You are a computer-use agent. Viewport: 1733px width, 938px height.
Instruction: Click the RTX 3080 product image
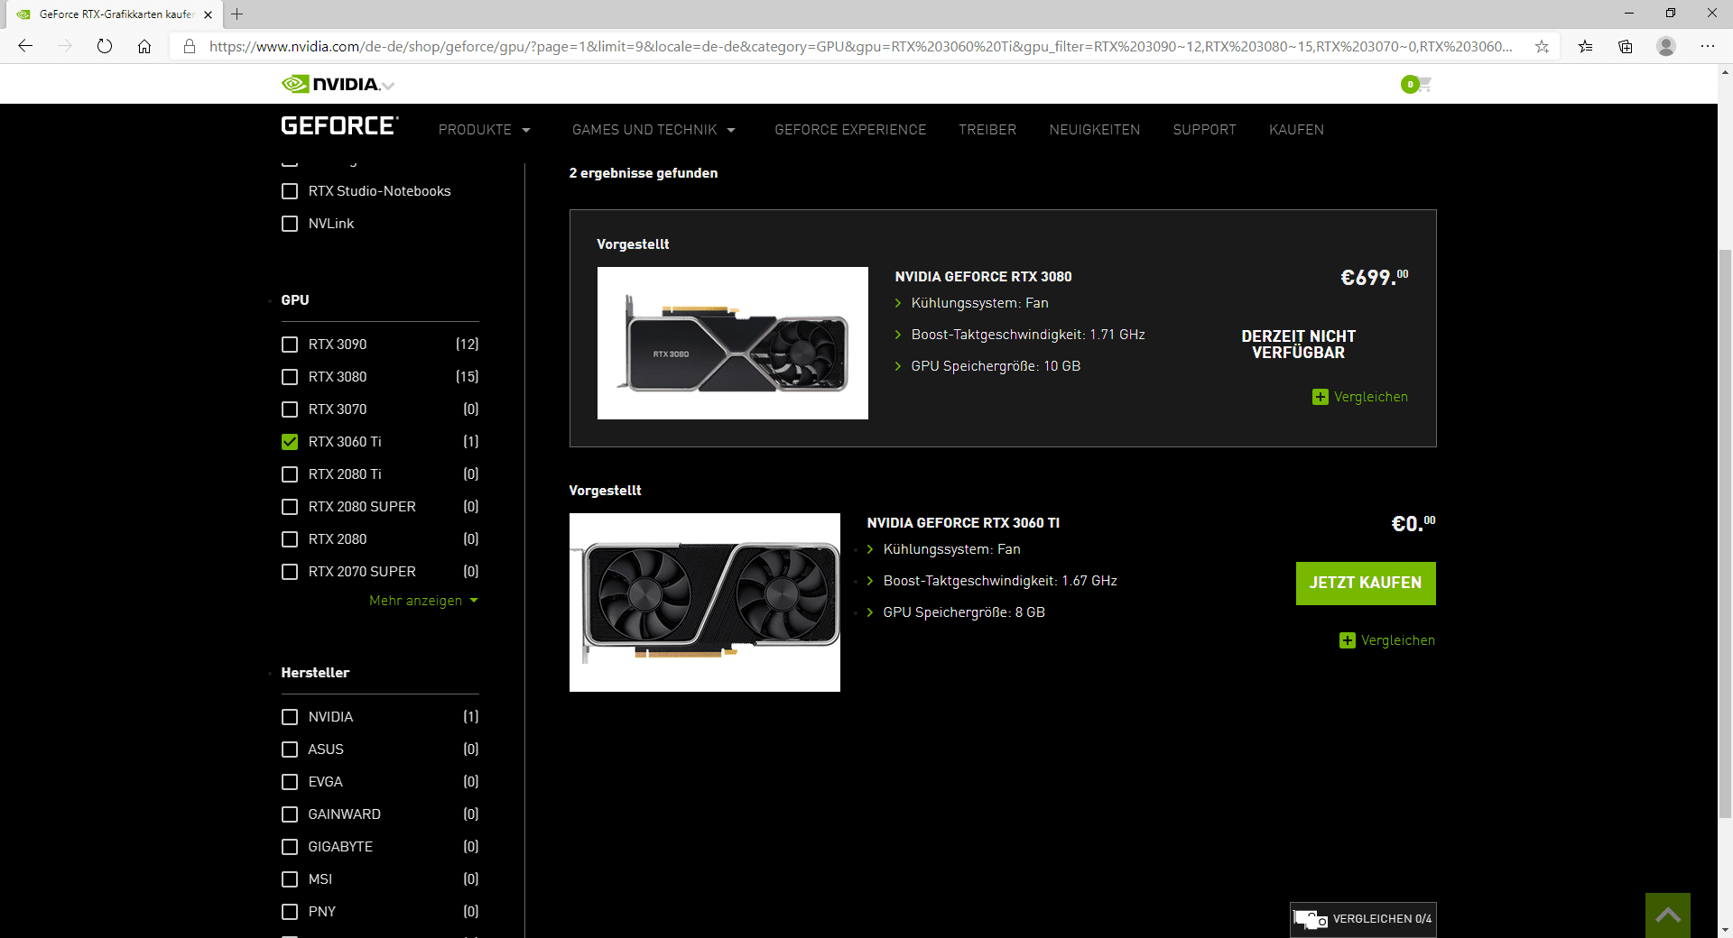[x=733, y=343]
